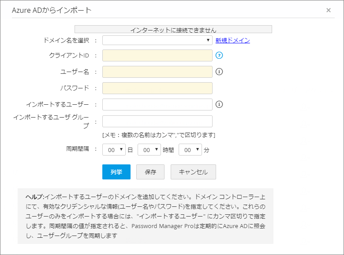344x255 pixels.
Task: Select the パスワード input field
Action: tap(157, 88)
